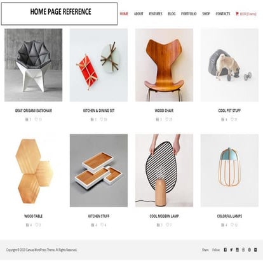Open the Contacts page link

click(223, 14)
